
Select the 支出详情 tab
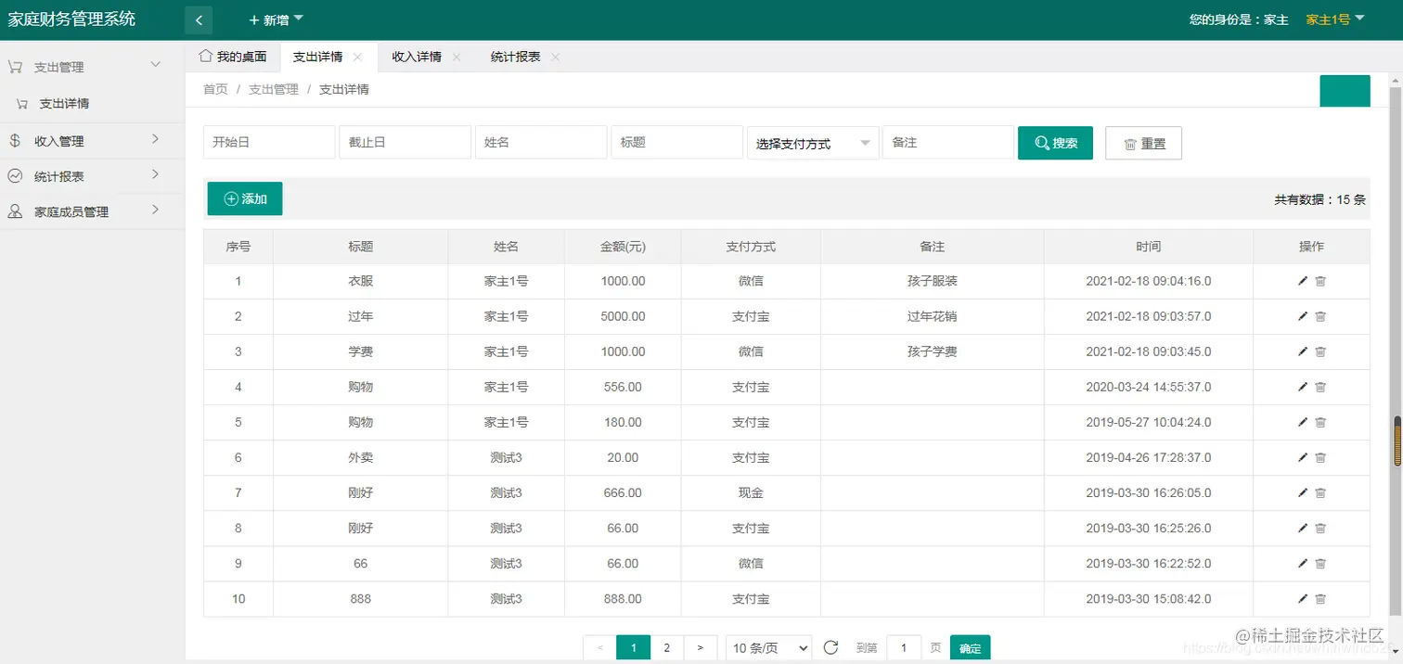tap(317, 57)
